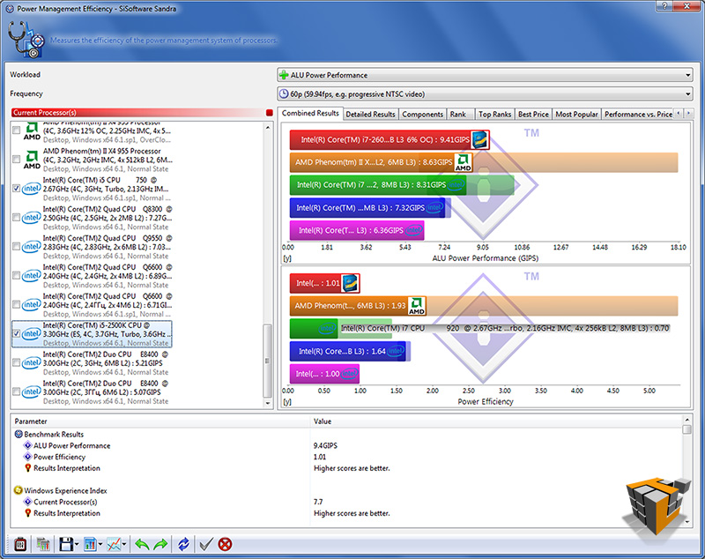Click the bar chart view icon in toolbar
705x559 pixels.
pos(91,544)
